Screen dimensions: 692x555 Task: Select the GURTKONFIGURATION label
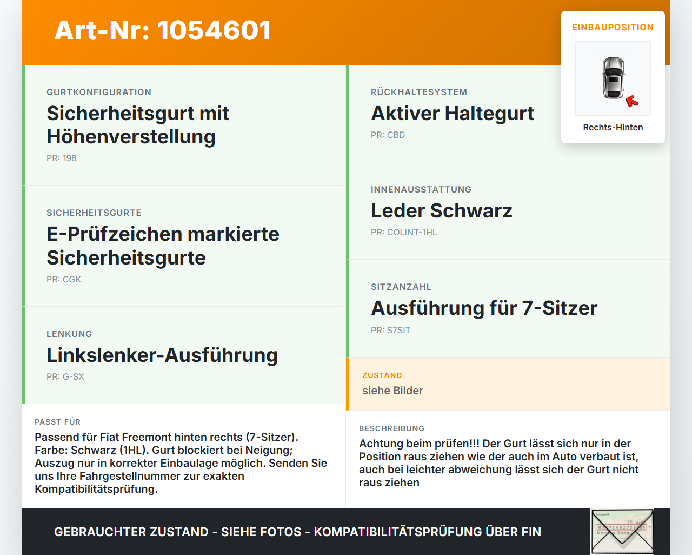[x=99, y=92]
